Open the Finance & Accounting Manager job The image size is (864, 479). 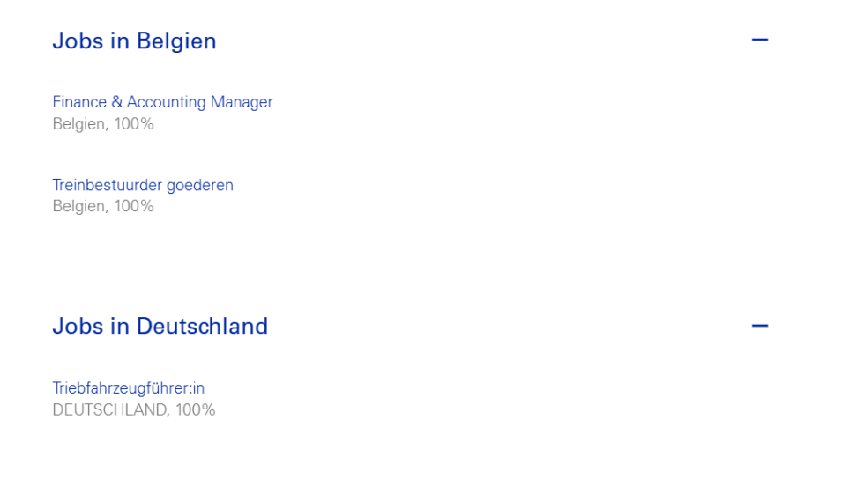tap(162, 102)
